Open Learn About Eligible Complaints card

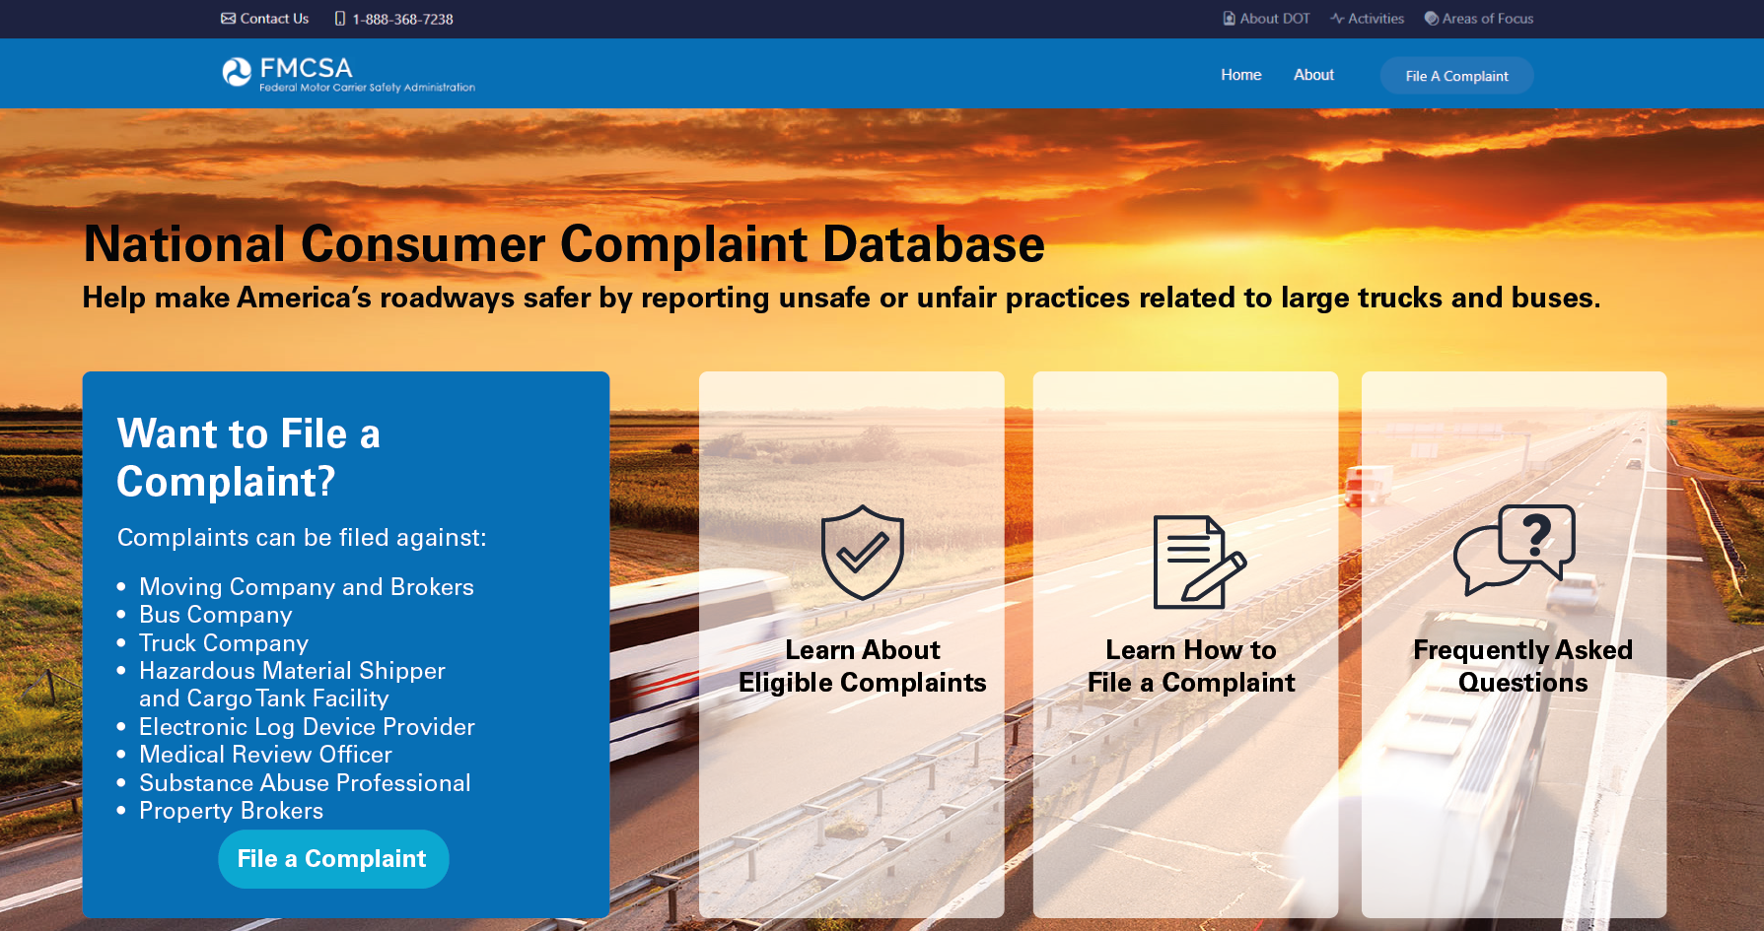(x=852, y=644)
